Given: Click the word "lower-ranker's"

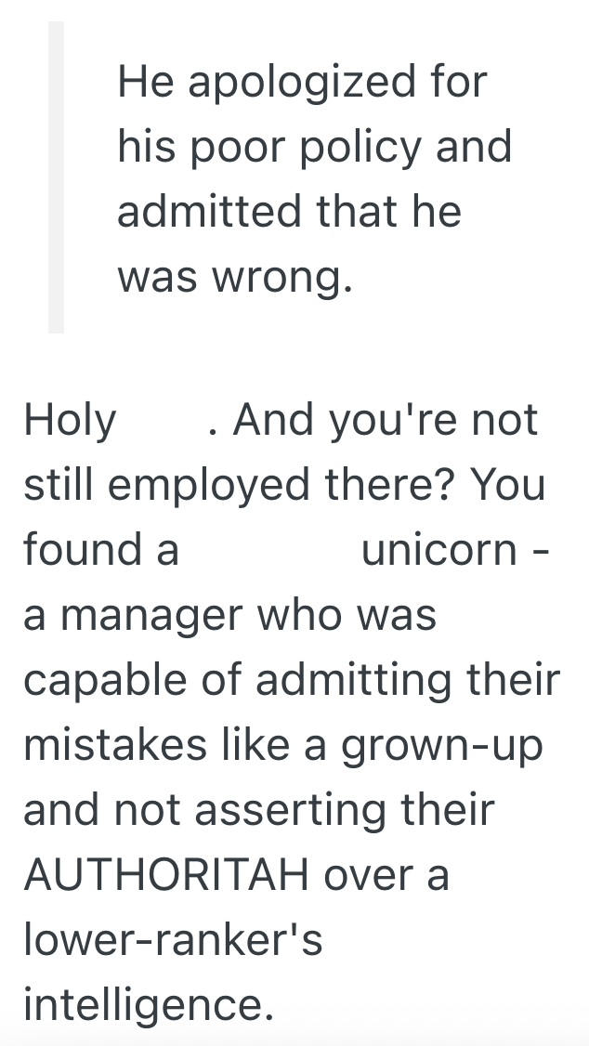Looking at the screenshot, I should click(x=173, y=939).
